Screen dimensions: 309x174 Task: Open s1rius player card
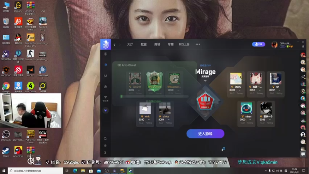pos(165,114)
